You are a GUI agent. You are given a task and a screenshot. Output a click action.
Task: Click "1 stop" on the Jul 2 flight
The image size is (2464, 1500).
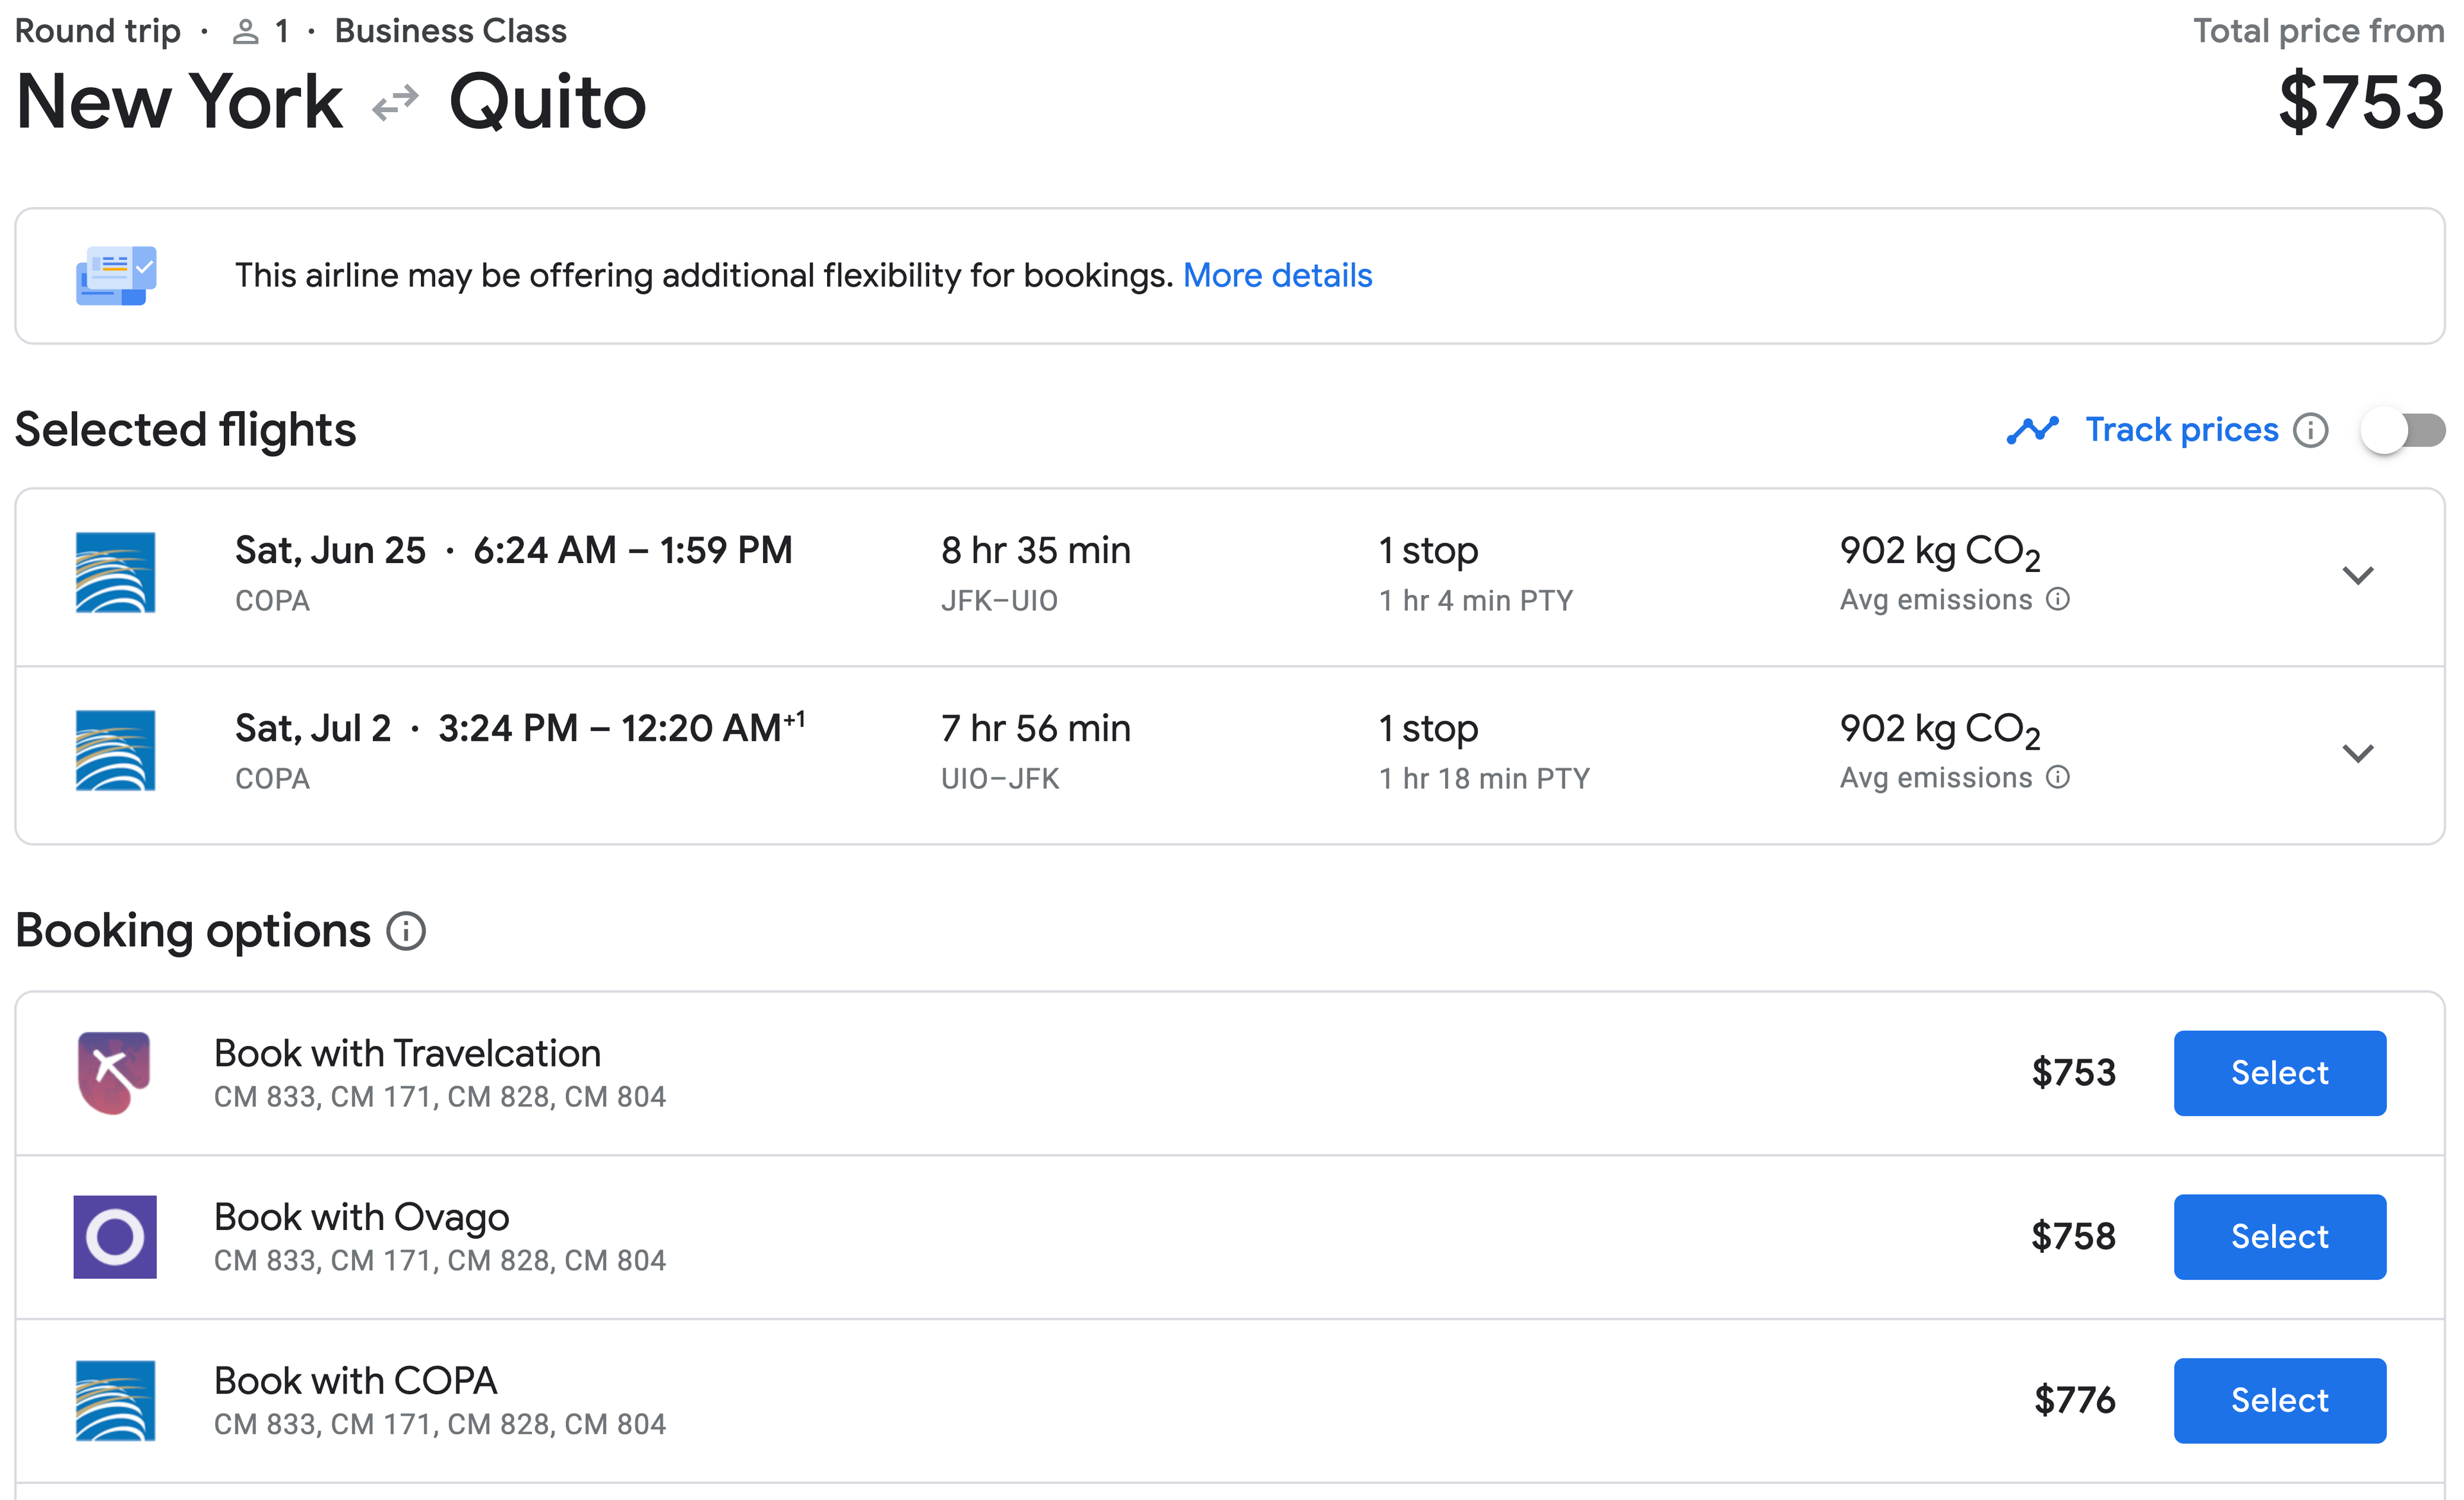click(x=1428, y=729)
